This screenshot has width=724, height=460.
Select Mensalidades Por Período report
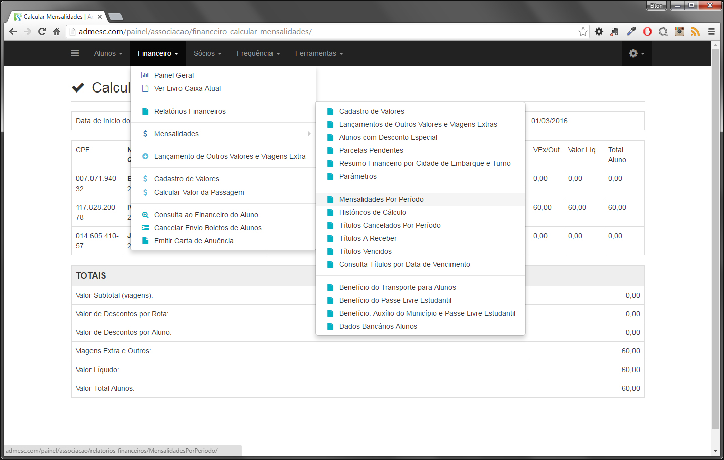tap(381, 199)
